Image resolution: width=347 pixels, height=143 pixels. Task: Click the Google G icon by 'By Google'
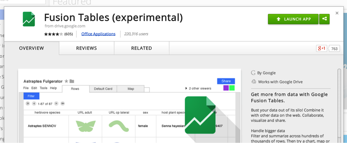tap(253, 73)
